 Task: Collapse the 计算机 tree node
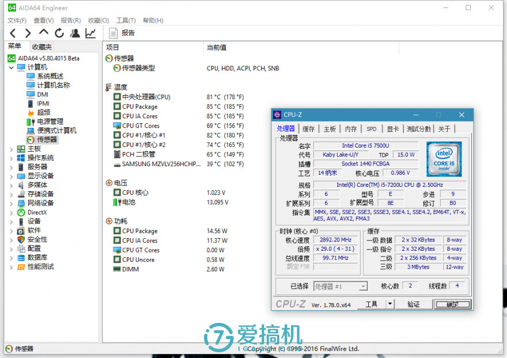tap(12, 67)
